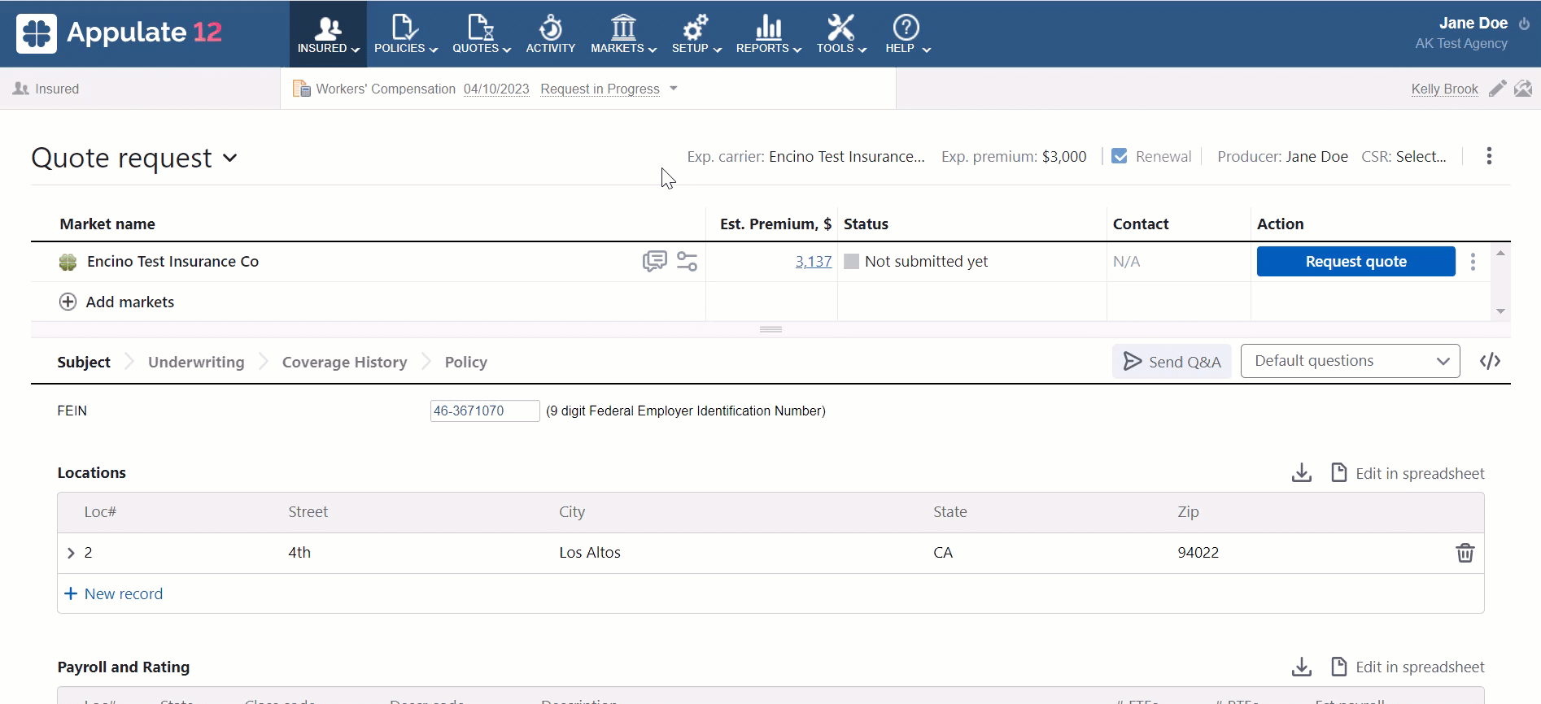Click the Market name column header

tap(107, 224)
